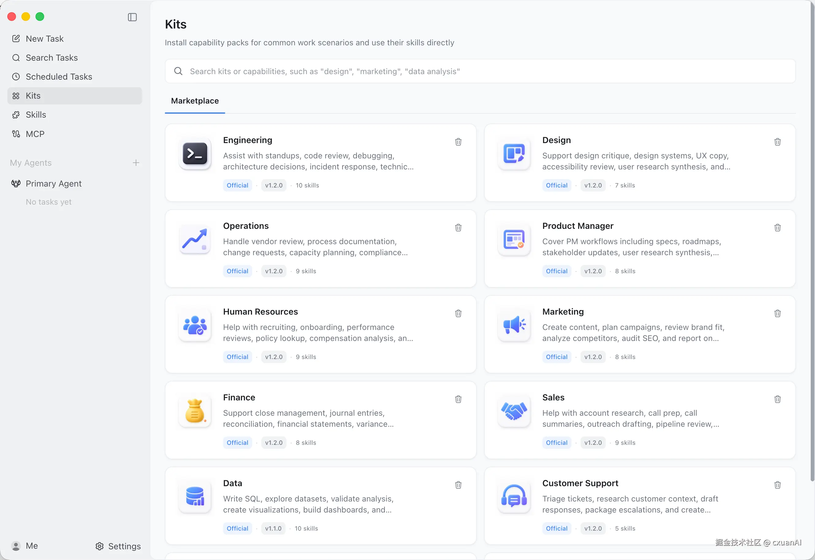This screenshot has height=560, width=815.
Task: Delete the Engineering kit with trash icon
Action: (x=458, y=142)
